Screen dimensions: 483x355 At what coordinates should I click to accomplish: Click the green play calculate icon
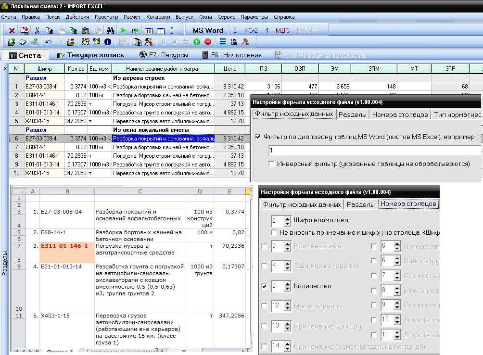124,30
